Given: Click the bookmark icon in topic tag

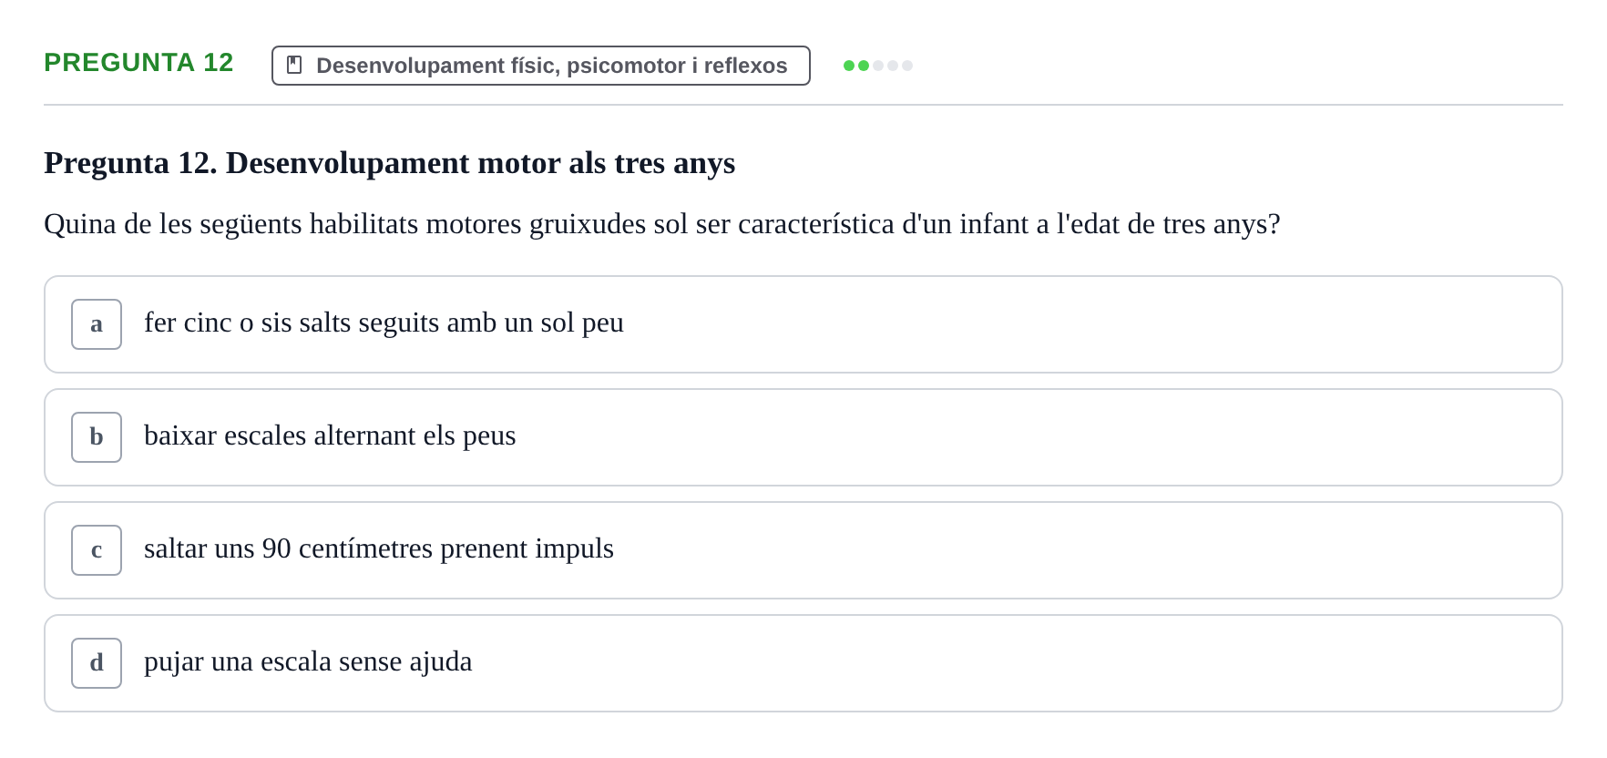Looking at the screenshot, I should tap(294, 65).
